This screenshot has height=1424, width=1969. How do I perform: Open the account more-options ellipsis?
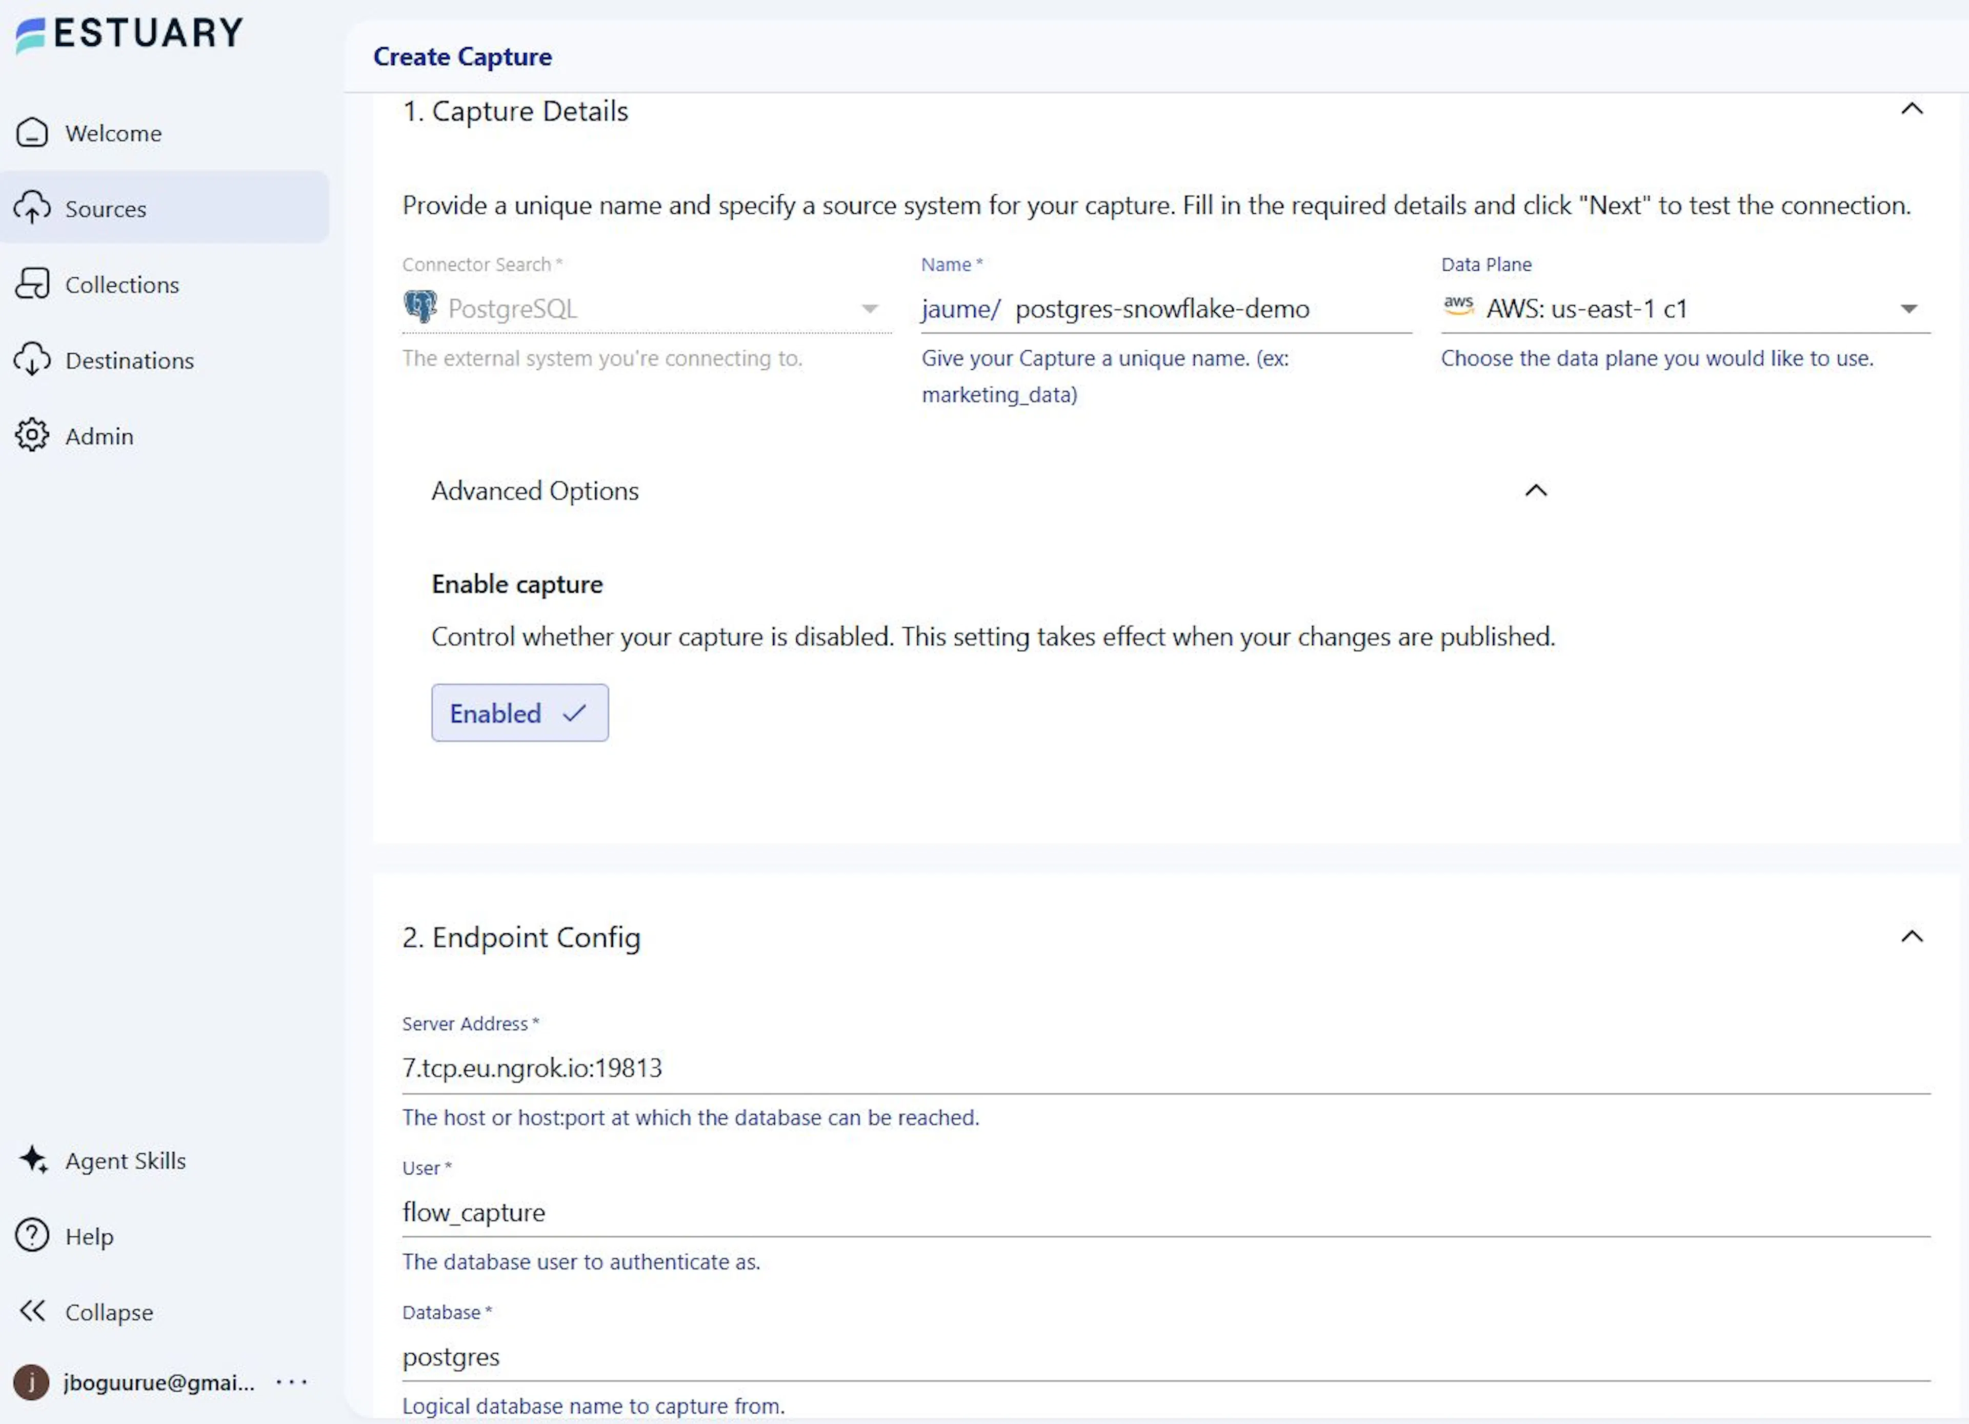[x=292, y=1381]
